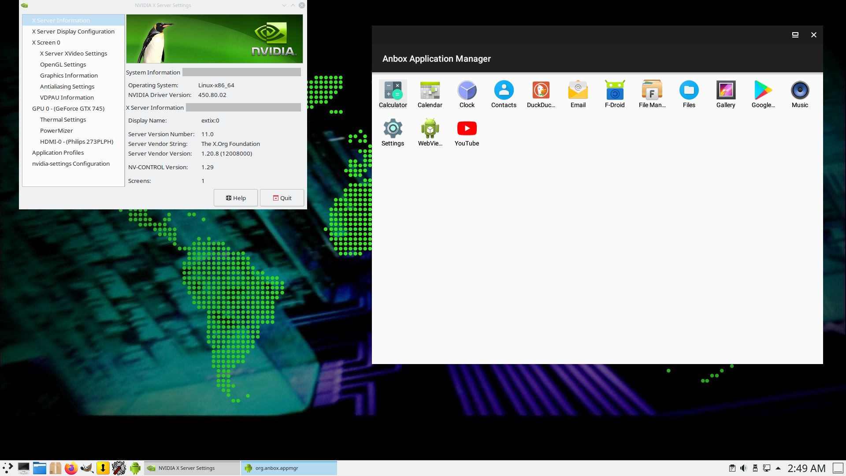Image resolution: width=846 pixels, height=476 pixels.
Task: Click the Android robot launcher in taskbar
Action: pos(135,468)
